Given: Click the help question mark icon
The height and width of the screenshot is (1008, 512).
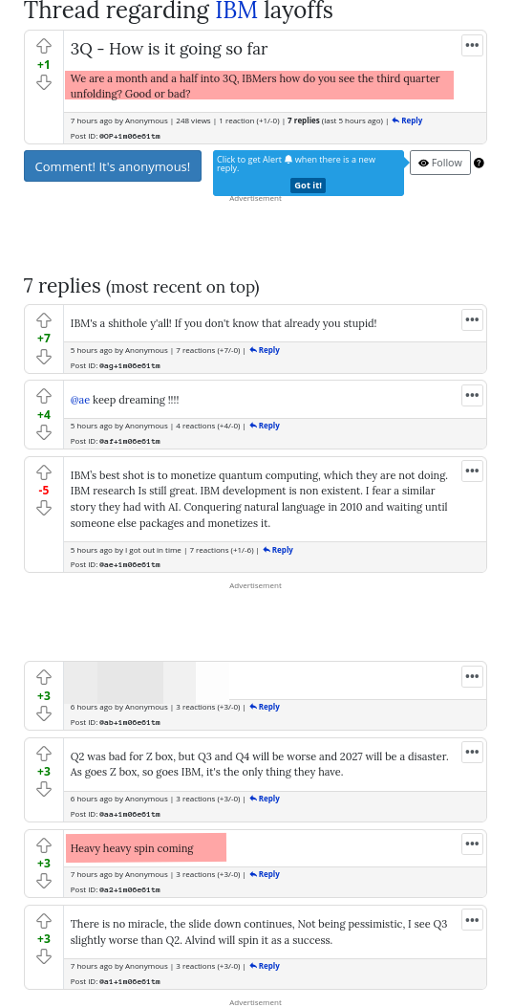Looking at the screenshot, I should [x=479, y=163].
